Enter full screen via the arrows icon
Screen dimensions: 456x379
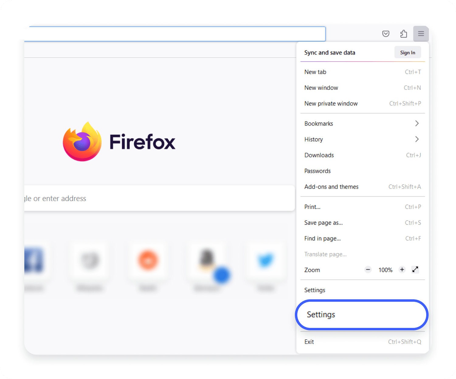415,269
